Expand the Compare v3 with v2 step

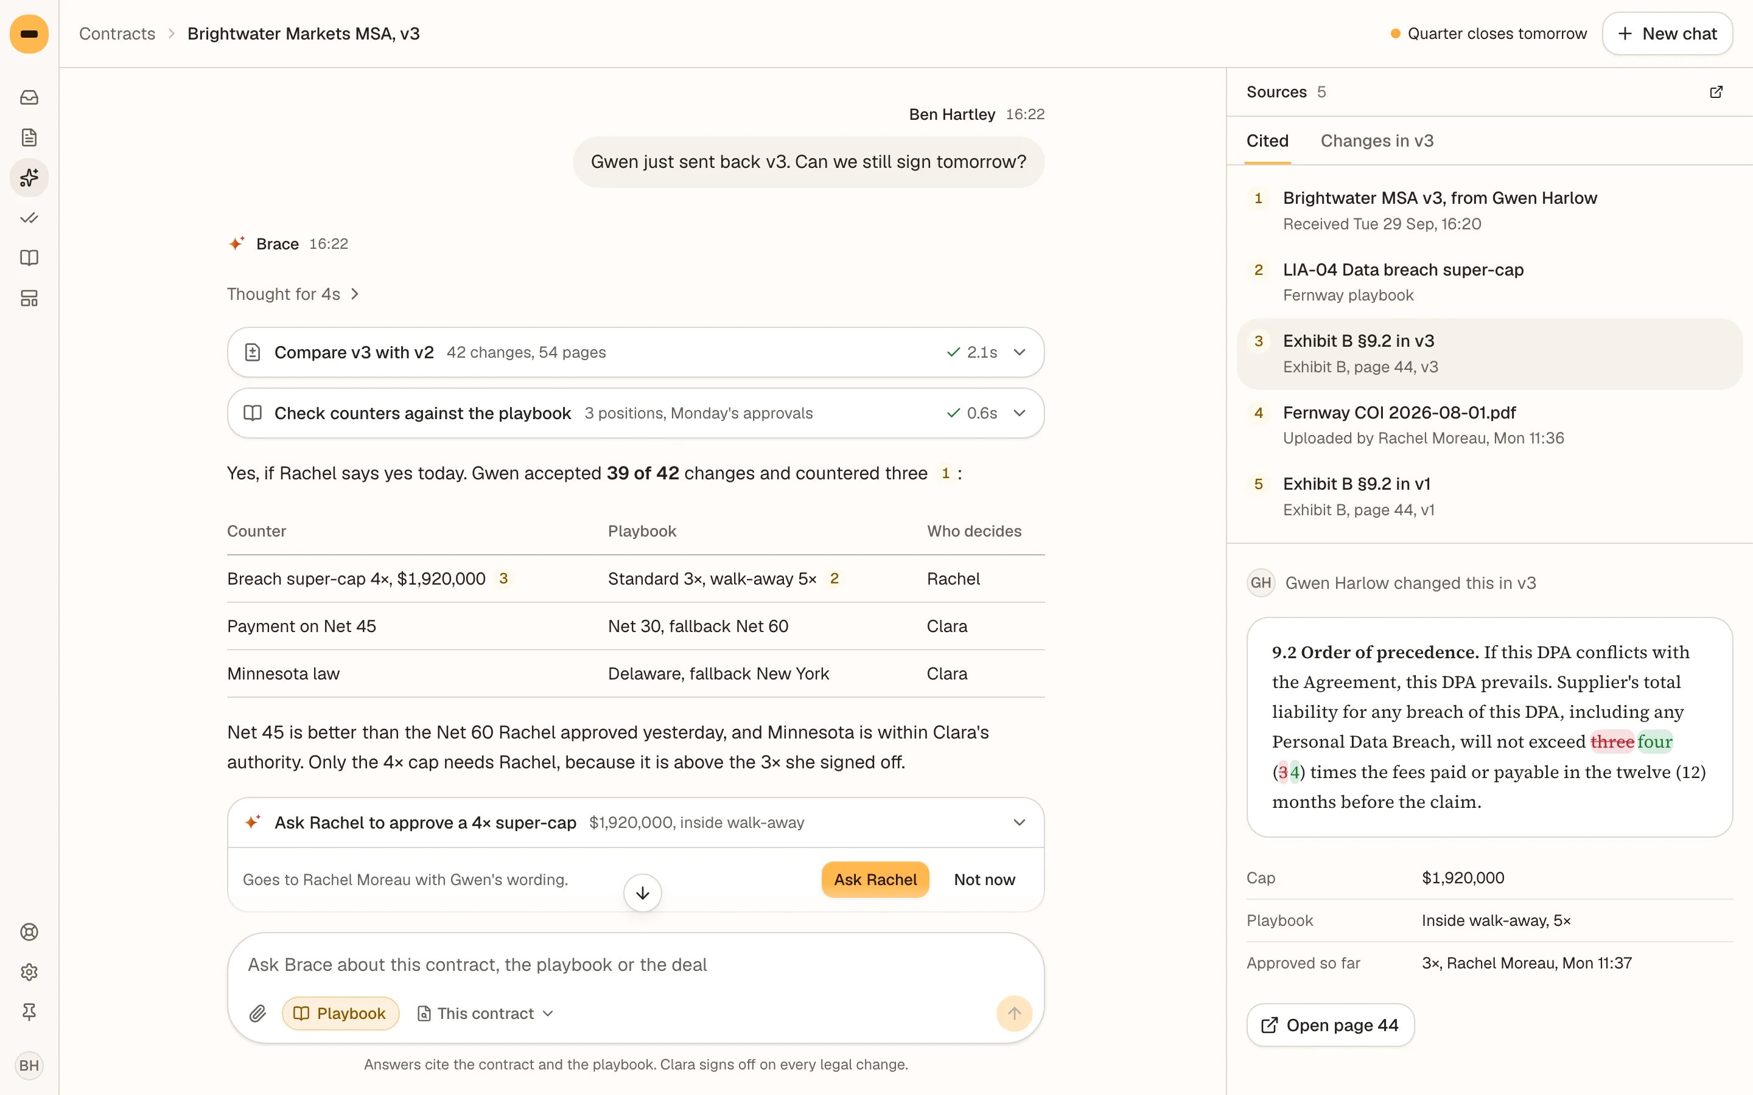635,352
